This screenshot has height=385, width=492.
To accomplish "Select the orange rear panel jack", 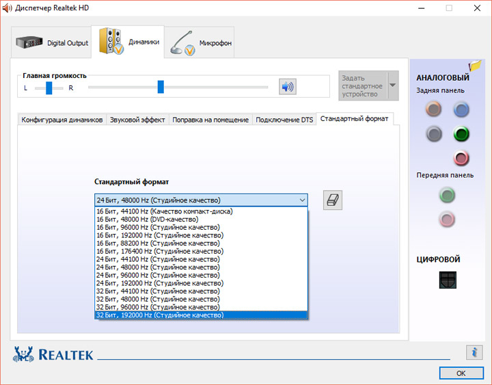I will 434,109.
